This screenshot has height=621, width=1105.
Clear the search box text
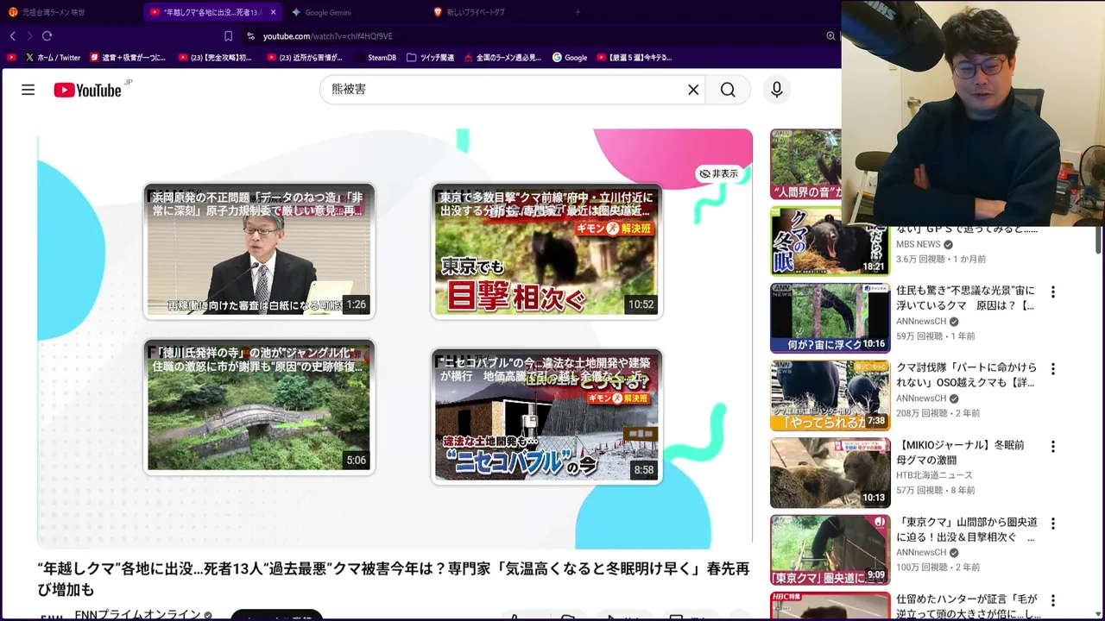(693, 90)
